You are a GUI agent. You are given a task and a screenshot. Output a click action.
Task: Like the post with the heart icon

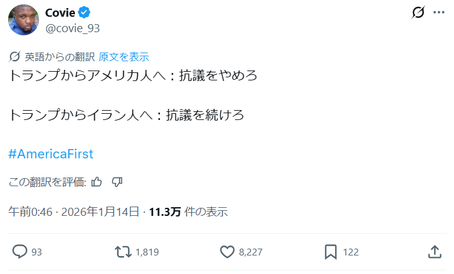tap(227, 252)
